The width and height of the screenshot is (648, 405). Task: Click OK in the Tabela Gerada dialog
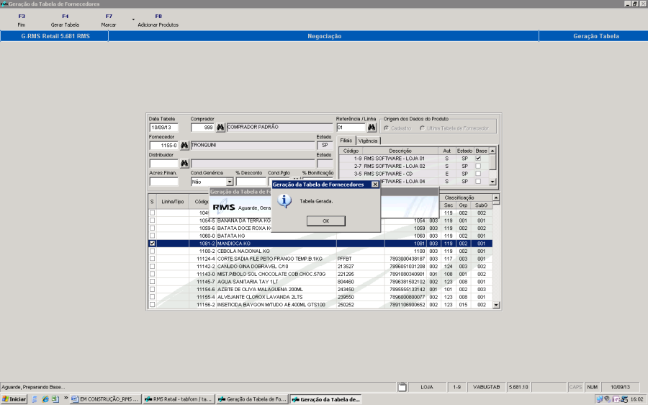pos(325,221)
